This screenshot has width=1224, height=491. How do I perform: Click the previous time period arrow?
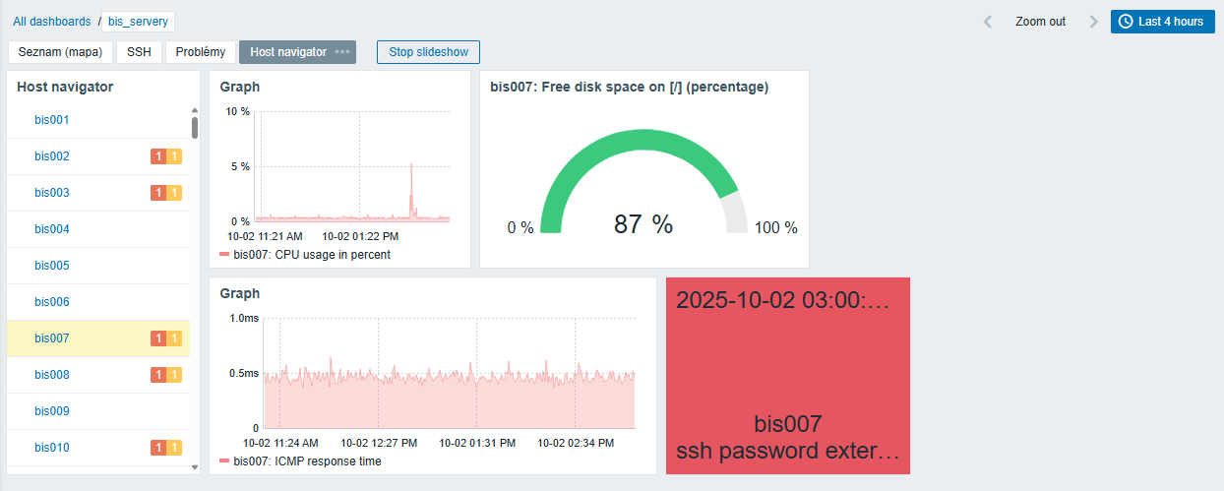988,22
